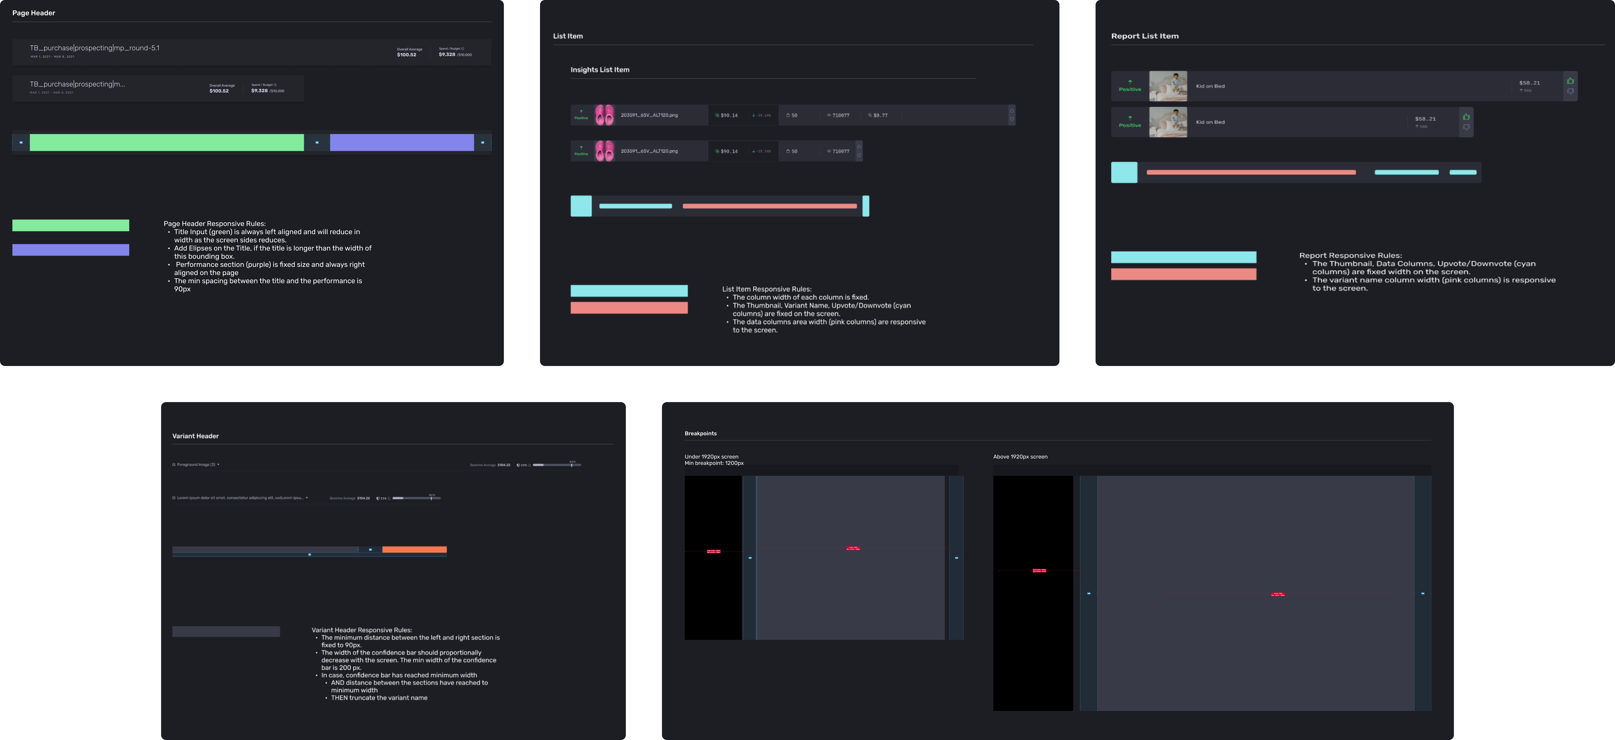Click info icon next to 23% in Foreground Image row
Image resolution: width=1615 pixels, height=740 pixels.
[529, 465]
